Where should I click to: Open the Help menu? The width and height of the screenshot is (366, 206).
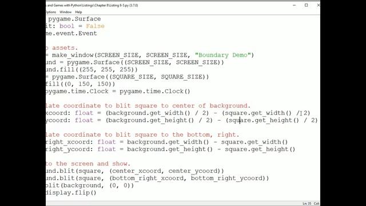78,12
